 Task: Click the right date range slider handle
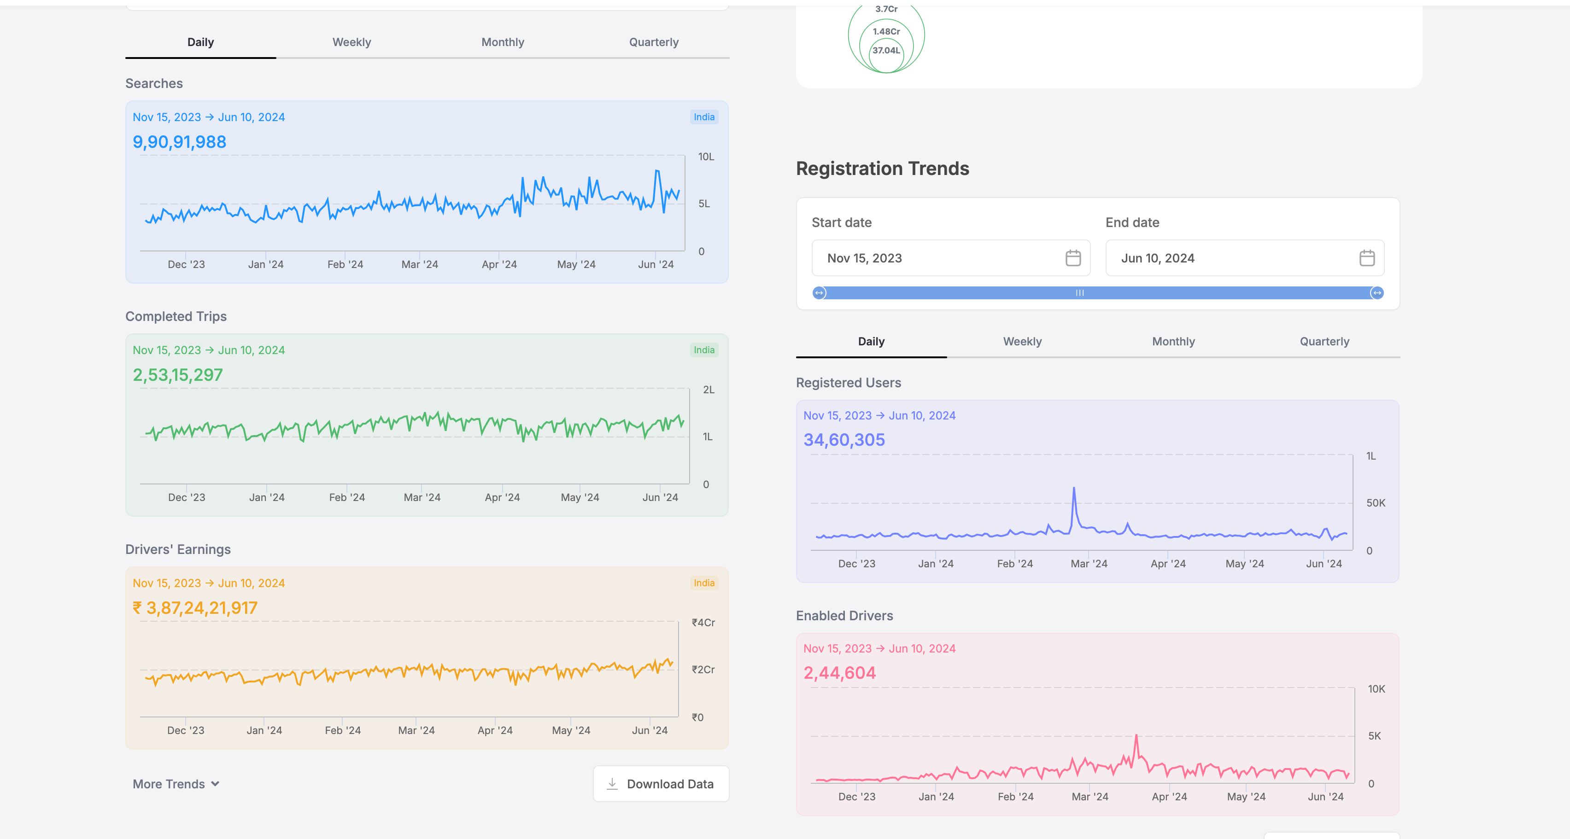pos(1376,293)
